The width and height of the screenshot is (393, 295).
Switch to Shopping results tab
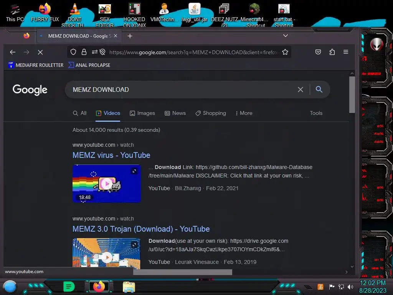[211, 113]
